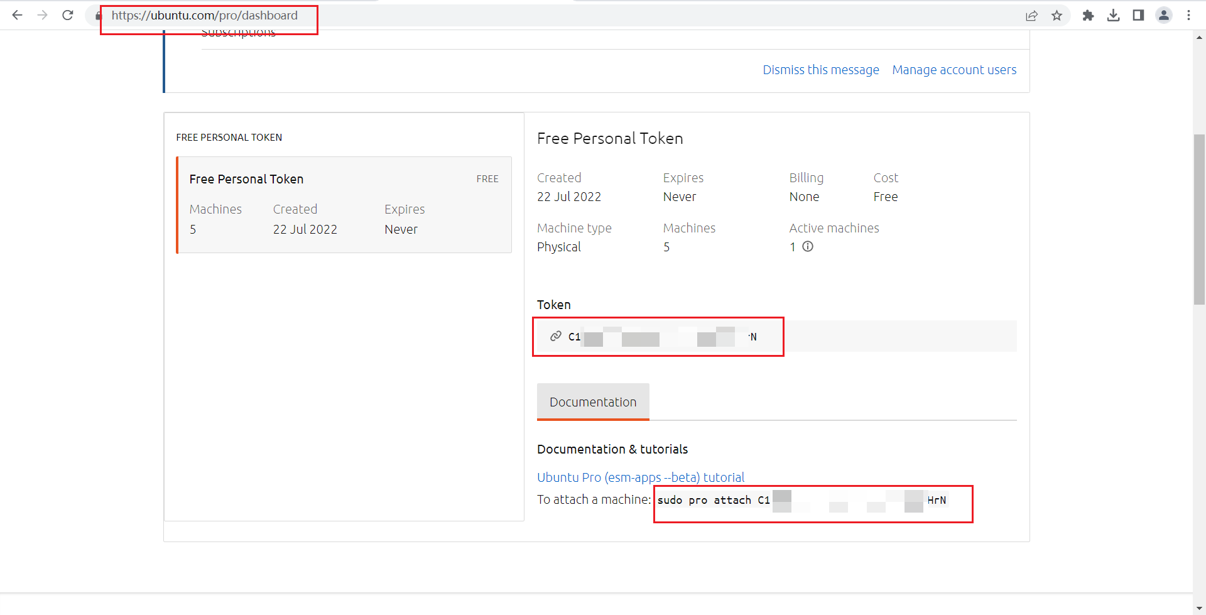Viewport: 1206px width, 615px height.
Task: Click the scrollbar down arrow
Action: (1199, 609)
